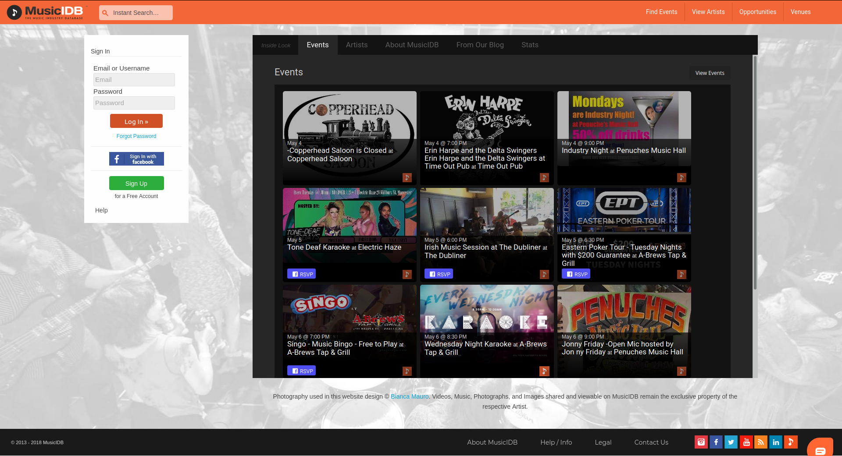Switch to the Stats tab
Viewport: 842px width, 456px height.
(530, 45)
